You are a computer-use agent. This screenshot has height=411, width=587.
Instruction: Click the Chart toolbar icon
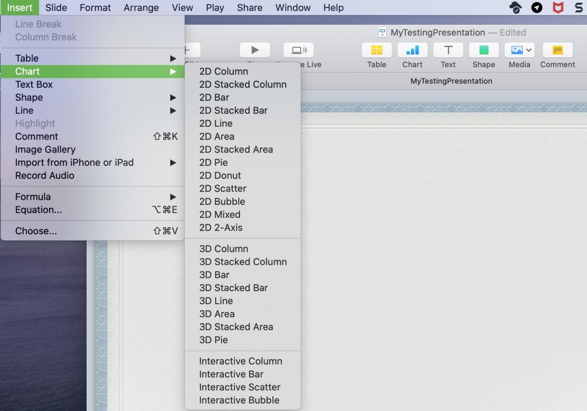pos(412,50)
